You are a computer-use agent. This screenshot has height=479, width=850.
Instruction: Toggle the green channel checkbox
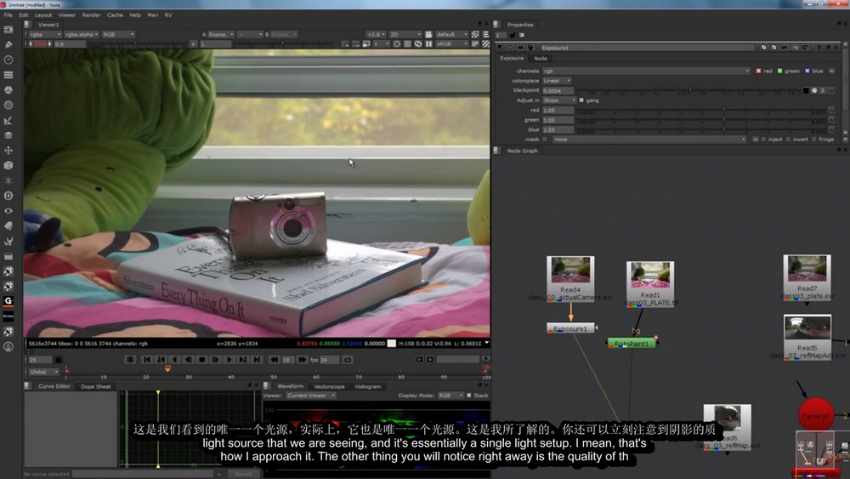[x=780, y=71]
